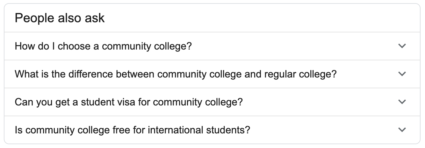Show the answer on community versus regular college
The height and width of the screenshot is (148, 425).
click(x=176, y=74)
